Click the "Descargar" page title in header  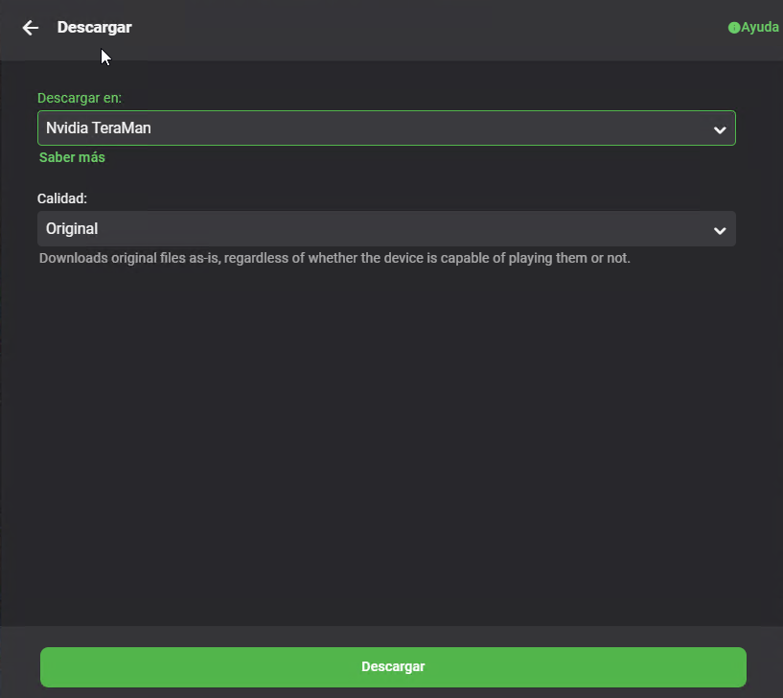pos(94,28)
